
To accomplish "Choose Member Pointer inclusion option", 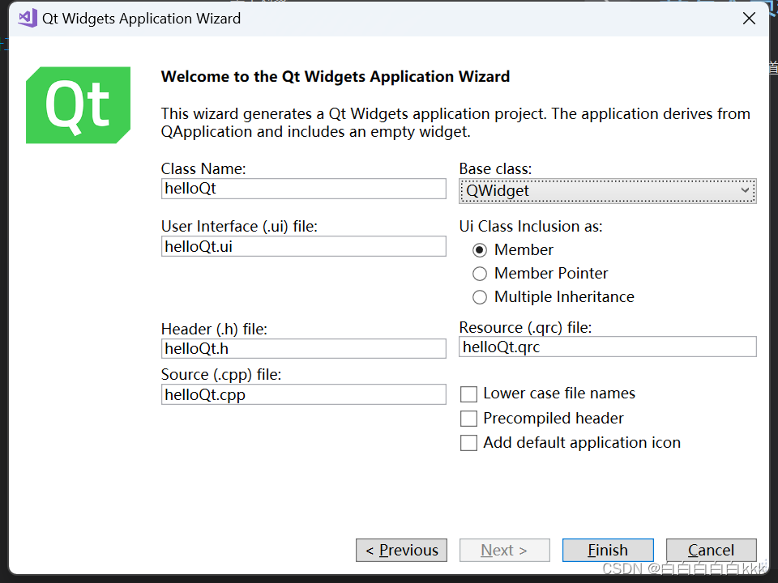I will click(x=479, y=273).
